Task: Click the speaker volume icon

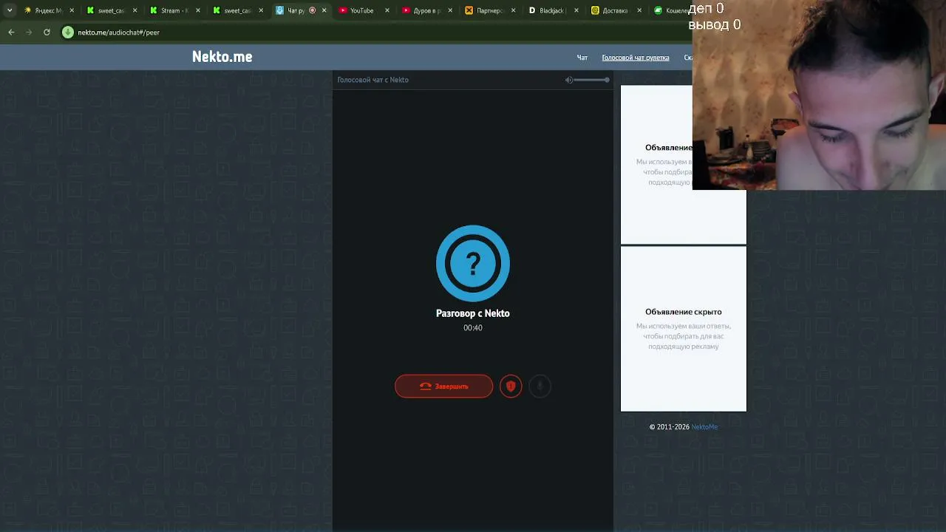Action: pyautogui.click(x=569, y=80)
